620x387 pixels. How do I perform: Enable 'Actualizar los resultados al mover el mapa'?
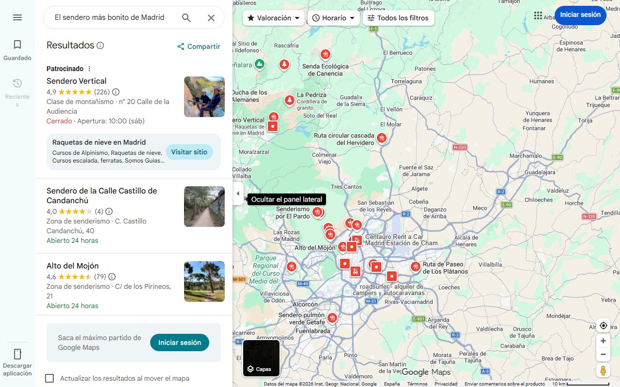pyautogui.click(x=49, y=378)
